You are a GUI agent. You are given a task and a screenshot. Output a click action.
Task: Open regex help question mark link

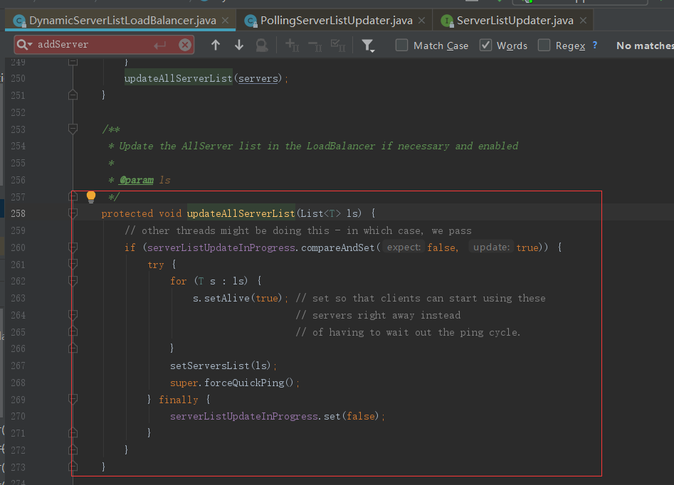pyautogui.click(x=595, y=45)
